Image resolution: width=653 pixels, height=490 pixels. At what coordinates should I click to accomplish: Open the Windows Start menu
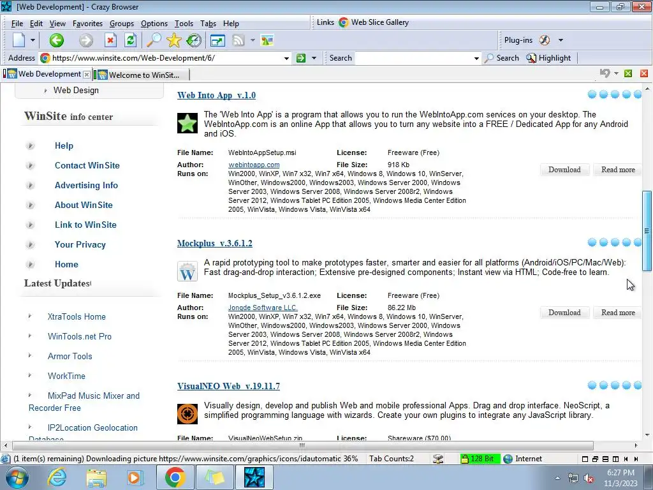[16, 477]
